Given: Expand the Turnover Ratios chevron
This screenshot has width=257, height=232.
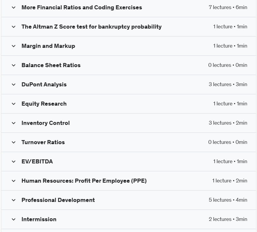Looking at the screenshot, I should [x=14, y=142].
